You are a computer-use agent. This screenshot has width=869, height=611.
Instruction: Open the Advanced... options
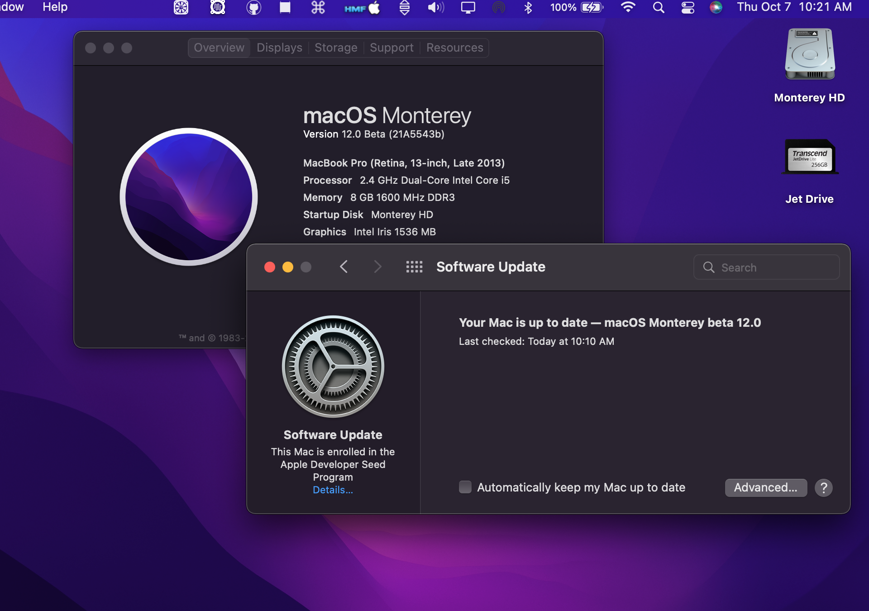[766, 488]
